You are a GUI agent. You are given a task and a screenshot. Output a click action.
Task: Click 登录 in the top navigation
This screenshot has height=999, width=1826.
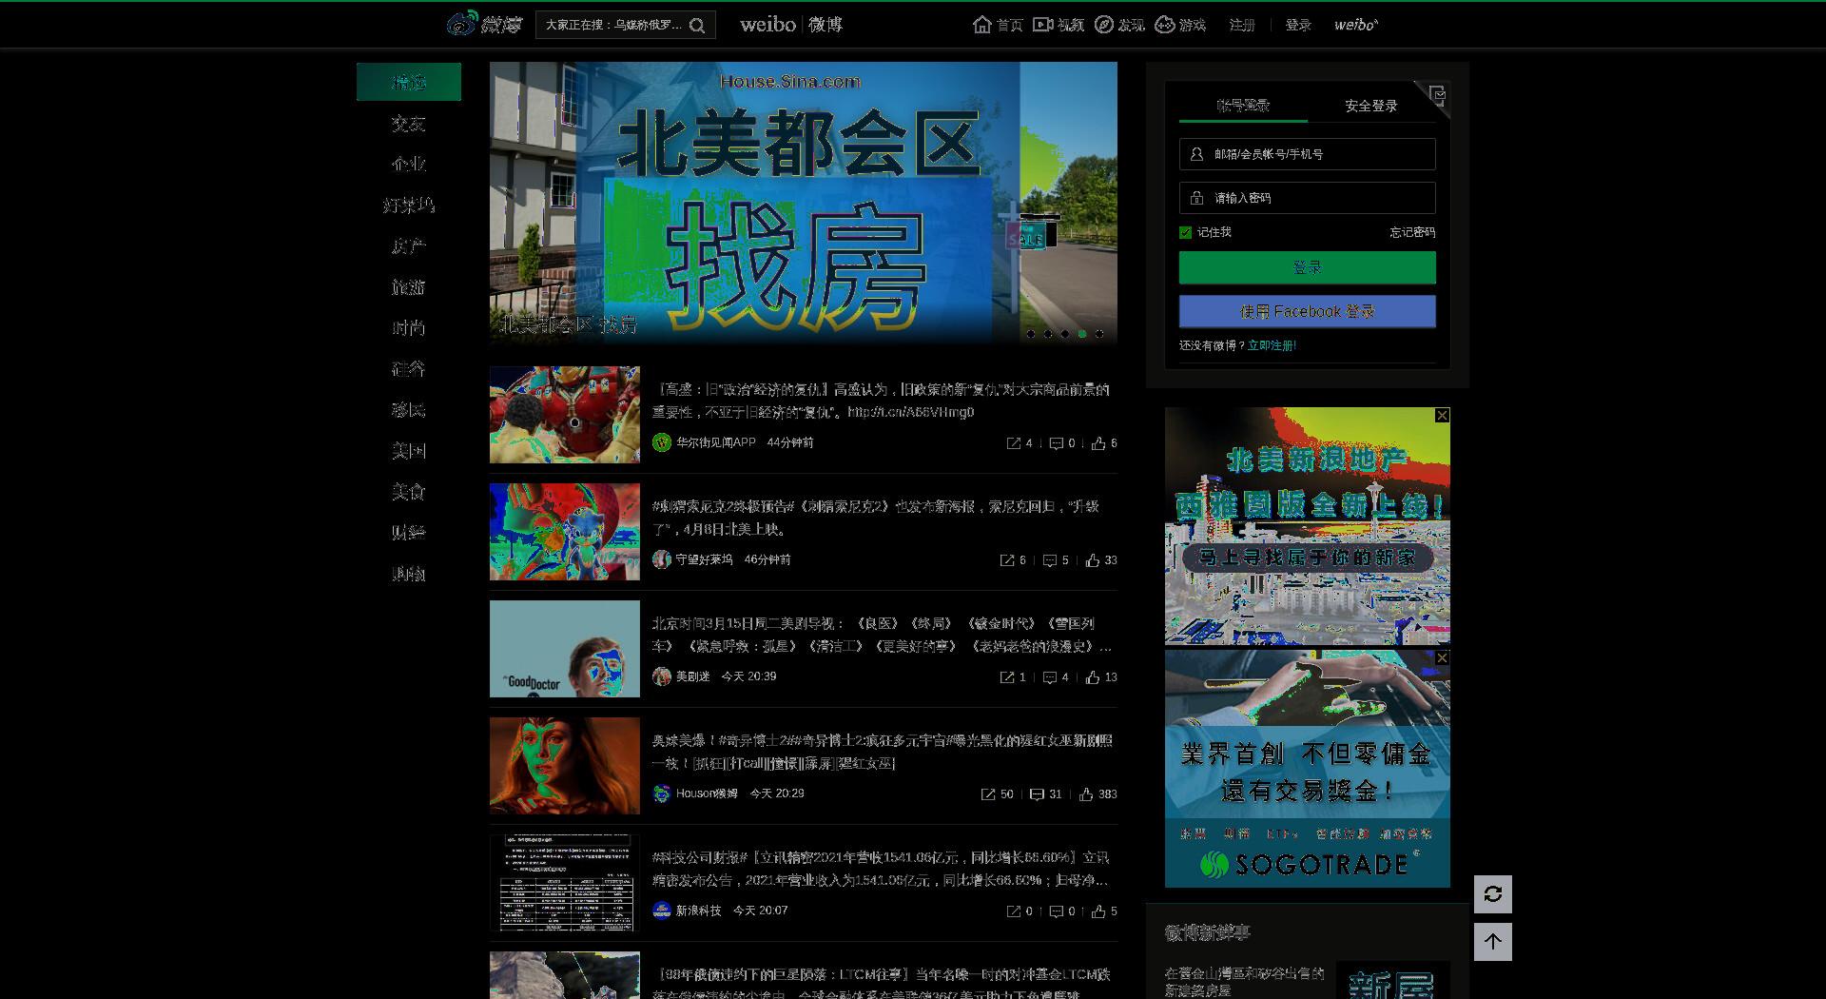click(x=1298, y=25)
